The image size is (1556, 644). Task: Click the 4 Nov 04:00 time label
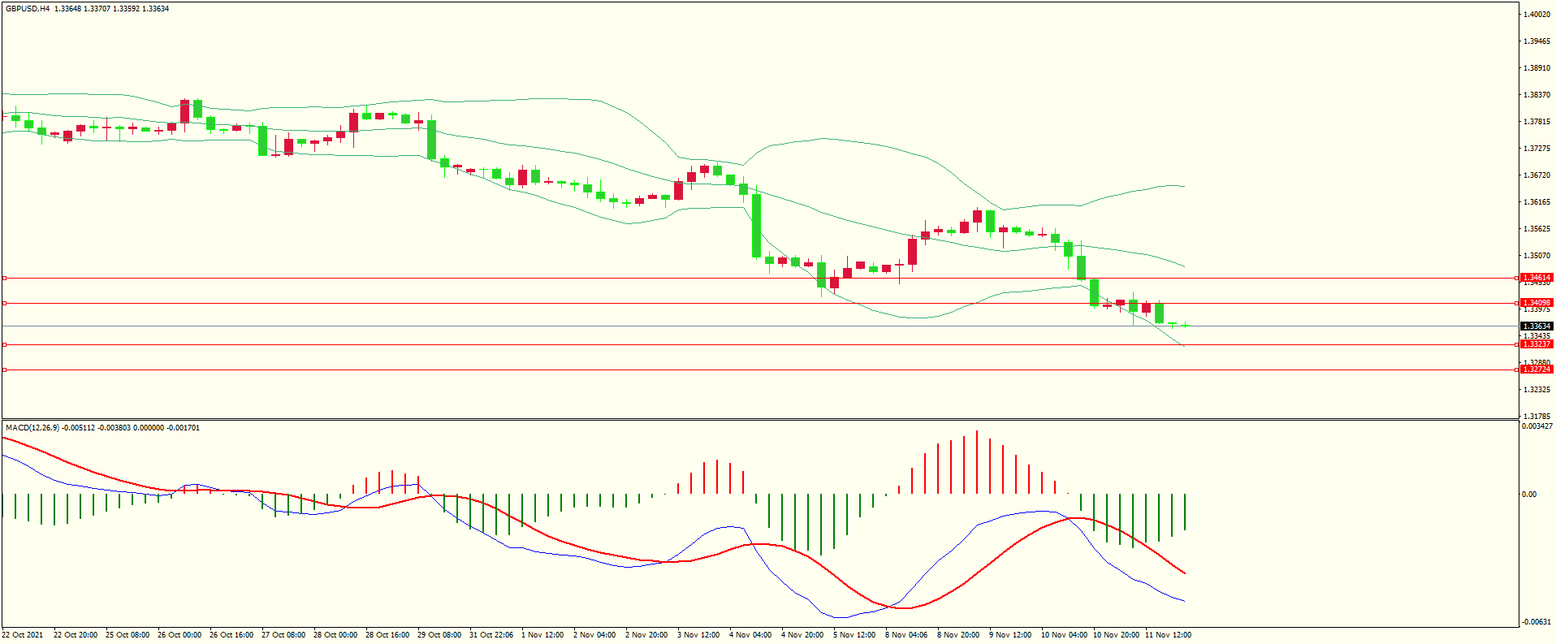[750, 635]
